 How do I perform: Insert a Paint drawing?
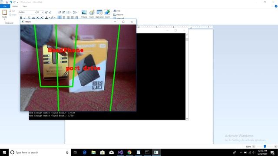click(92, 14)
